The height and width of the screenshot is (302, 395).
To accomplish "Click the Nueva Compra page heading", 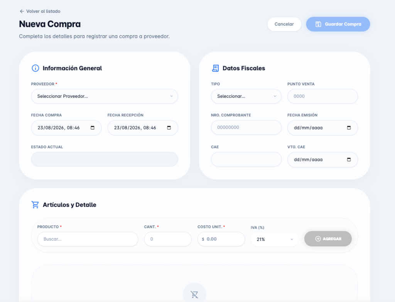I will point(50,24).
